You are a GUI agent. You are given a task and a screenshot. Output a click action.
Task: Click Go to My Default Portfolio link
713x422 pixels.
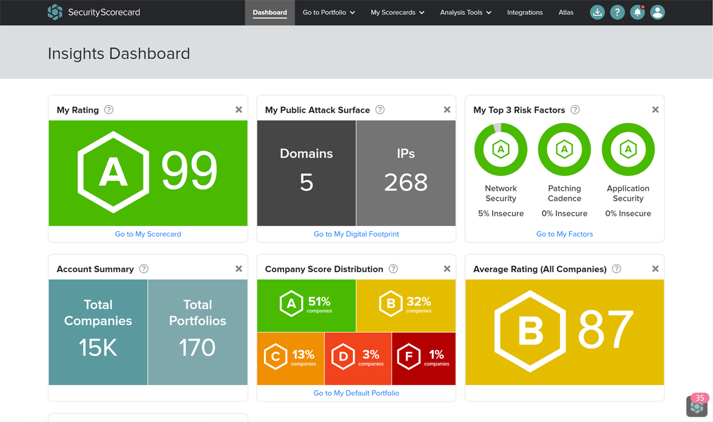tap(356, 393)
